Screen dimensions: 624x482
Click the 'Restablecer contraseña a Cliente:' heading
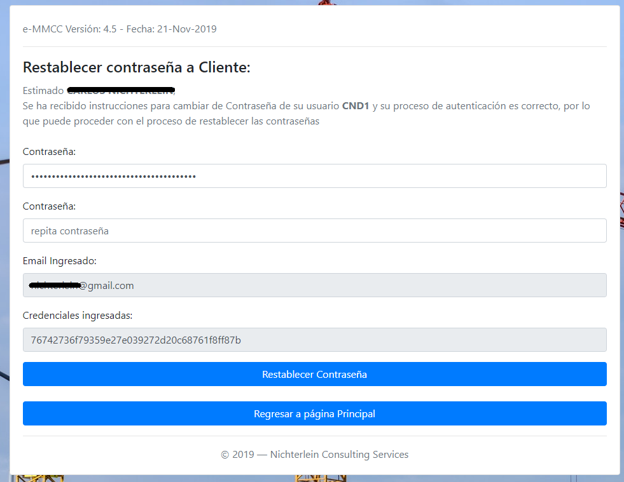[136, 67]
